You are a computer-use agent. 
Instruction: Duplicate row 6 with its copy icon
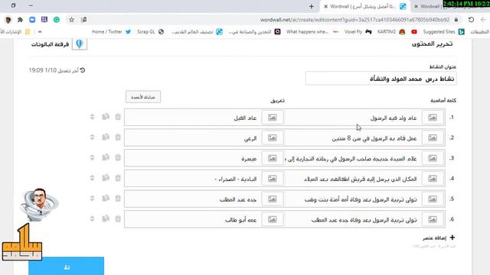click(106, 218)
